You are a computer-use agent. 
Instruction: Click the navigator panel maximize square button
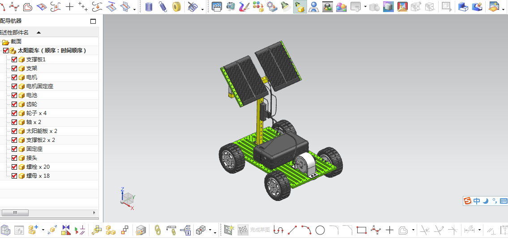pyautogui.click(x=93, y=21)
